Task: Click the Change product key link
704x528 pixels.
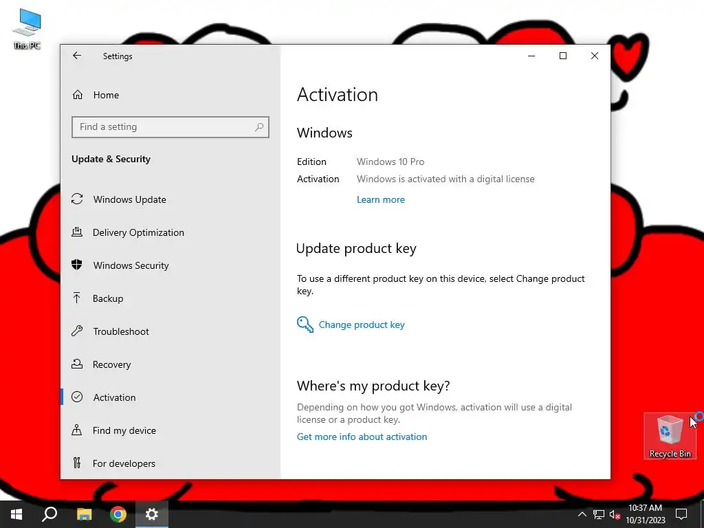Action: [362, 324]
